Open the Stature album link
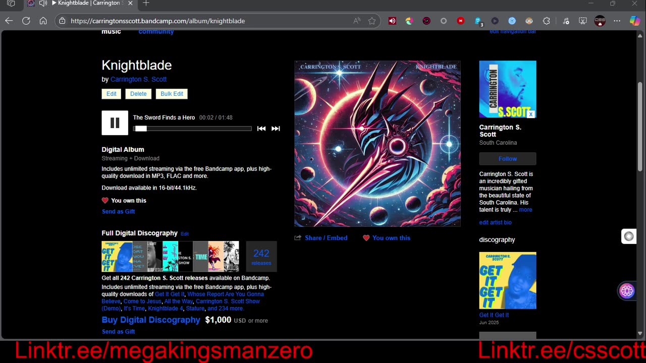 tap(195, 309)
